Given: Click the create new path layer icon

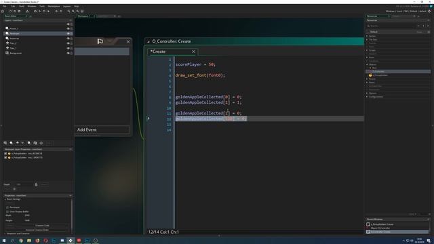Looking at the screenshot, I should click(23, 143).
